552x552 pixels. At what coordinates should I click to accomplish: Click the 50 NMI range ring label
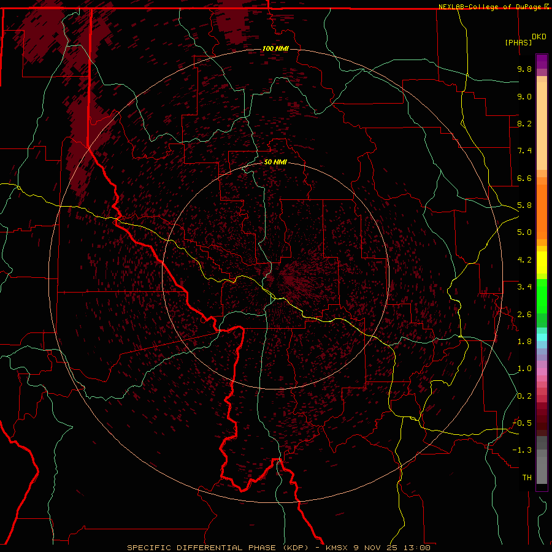click(x=275, y=162)
